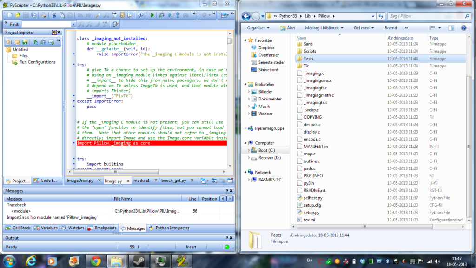Launch Chrome from the taskbar
Image resolution: width=476 pixels, height=268 pixels.
(x=96, y=261)
